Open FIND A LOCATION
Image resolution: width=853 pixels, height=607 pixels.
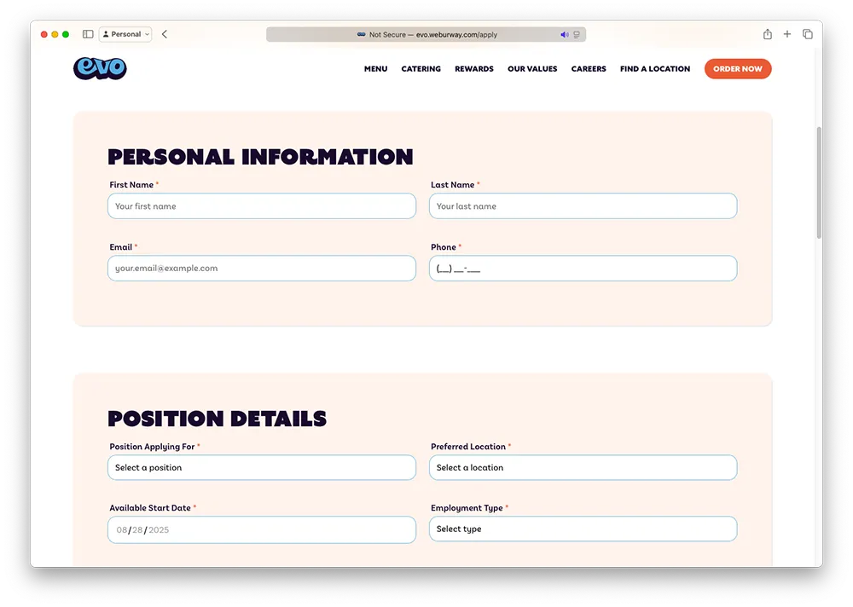click(x=654, y=69)
